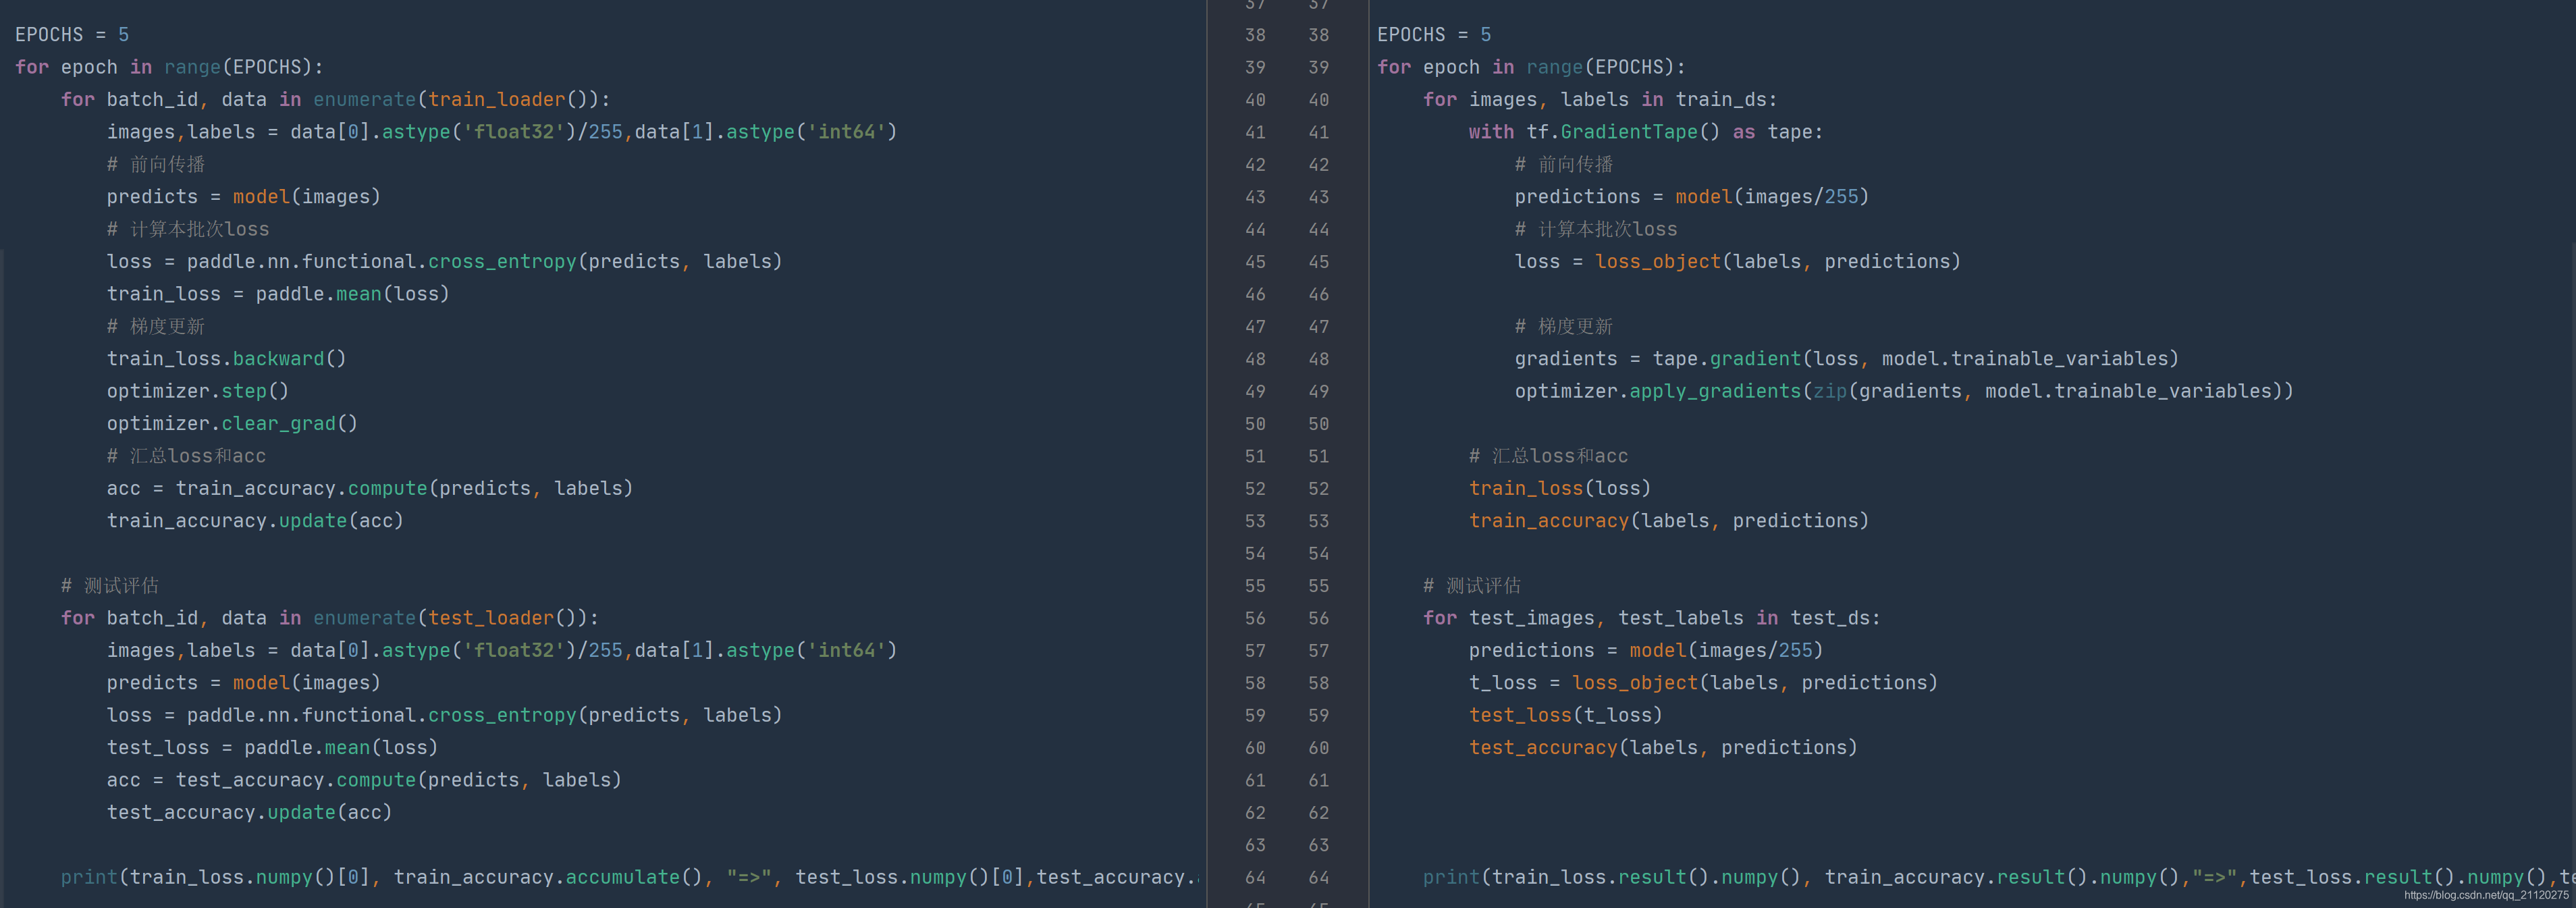Click 'for images, labels in train_ds:' line
The width and height of the screenshot is (2576, 908).
point(1600,100)
